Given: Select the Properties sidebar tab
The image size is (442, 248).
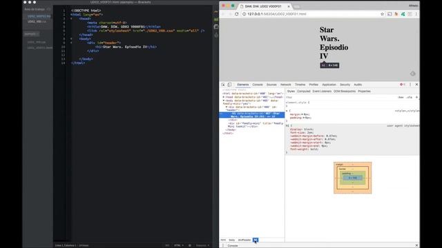Looking at the screenshot, I should 364,92.
